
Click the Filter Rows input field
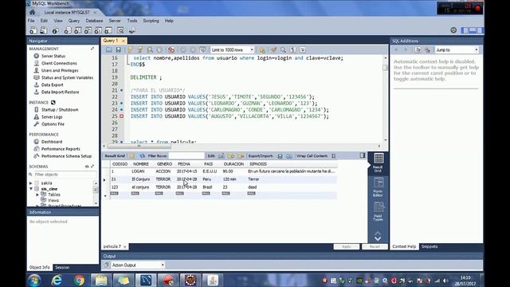tap(186, 156)
